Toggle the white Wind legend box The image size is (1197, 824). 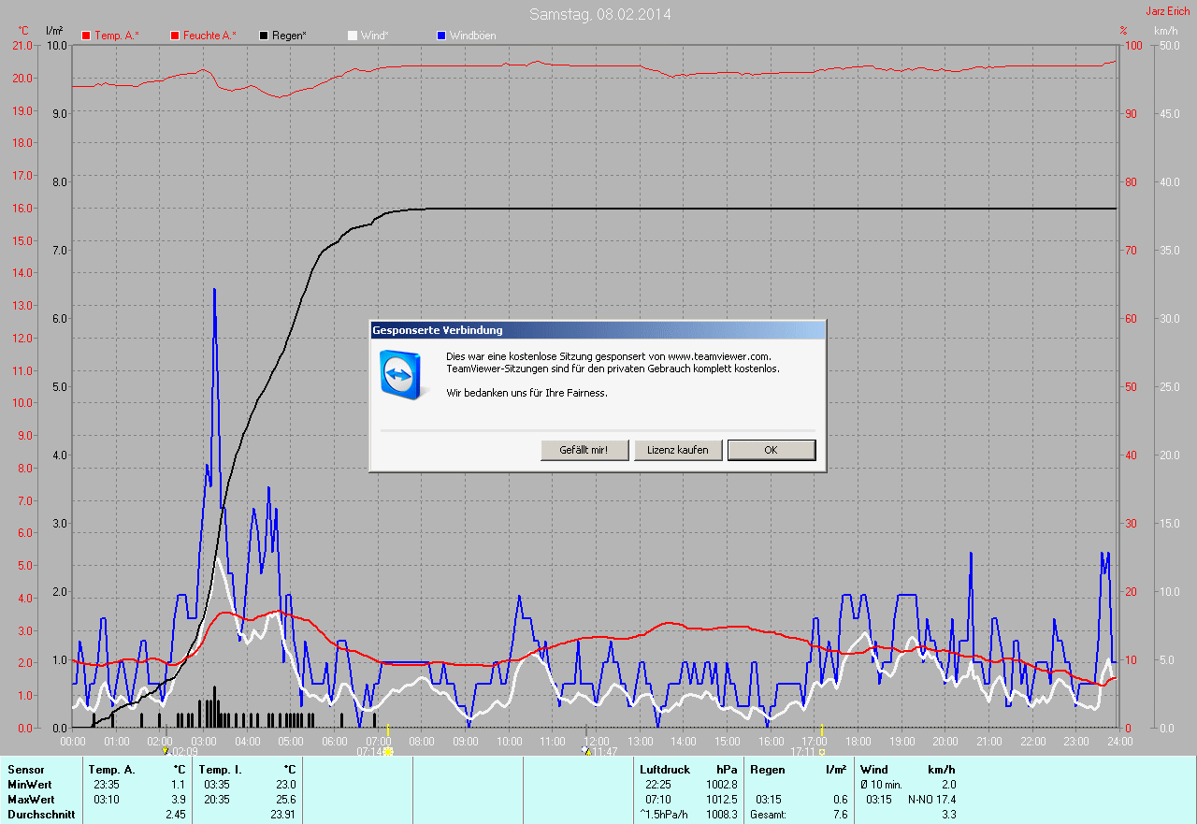point(353,36)
